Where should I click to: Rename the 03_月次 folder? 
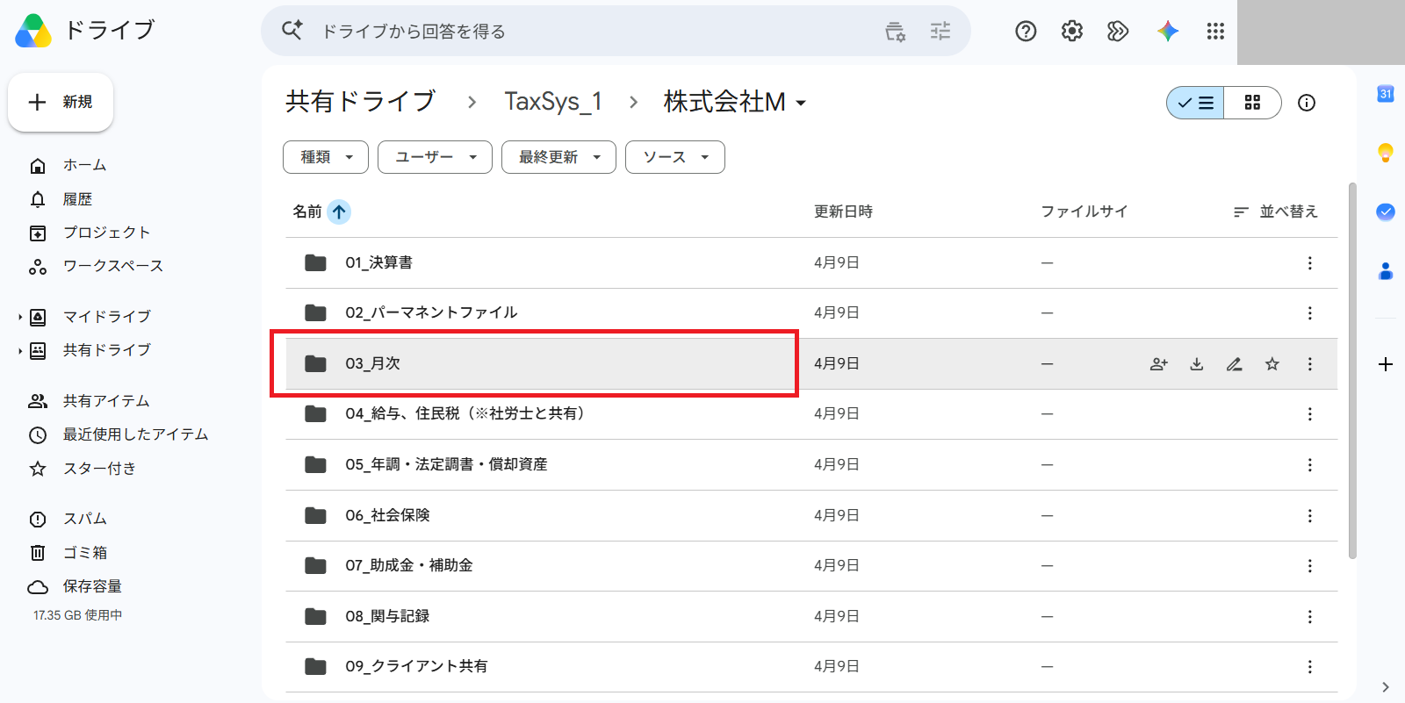(x=1235, y=364)
